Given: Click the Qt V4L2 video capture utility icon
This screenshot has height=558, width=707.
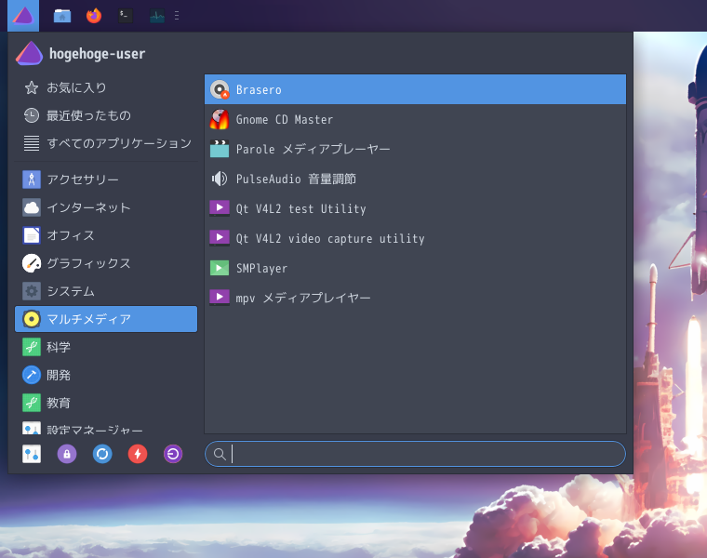Looking at the screenshot, I should [x=220, y=238].
